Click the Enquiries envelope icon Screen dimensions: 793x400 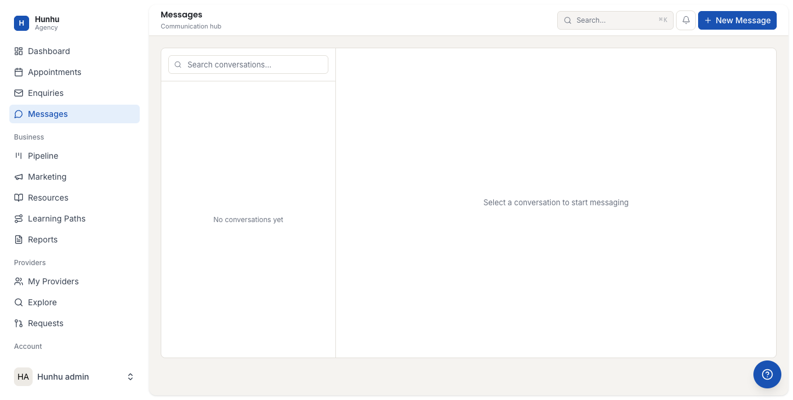point(19,93)
